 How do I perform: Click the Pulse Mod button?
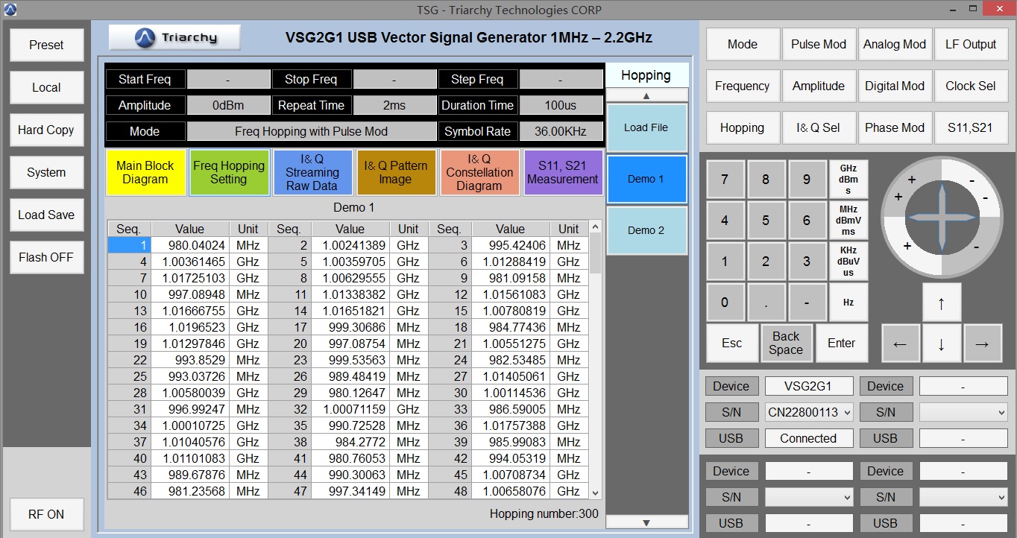(x=819, y=44)
